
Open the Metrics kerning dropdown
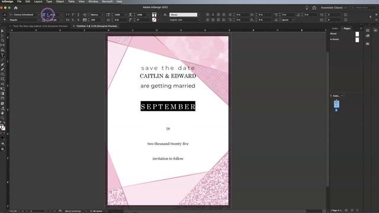click(x=102, y=15)
